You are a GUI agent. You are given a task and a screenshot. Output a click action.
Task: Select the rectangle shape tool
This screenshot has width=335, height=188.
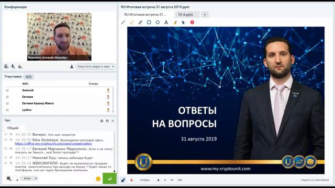coord(149,22)
